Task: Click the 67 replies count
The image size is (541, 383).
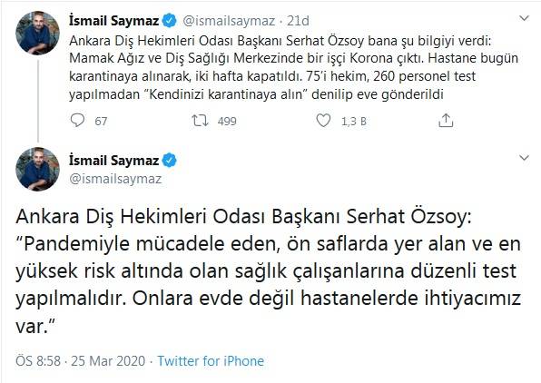Action: tap(101, 121)
